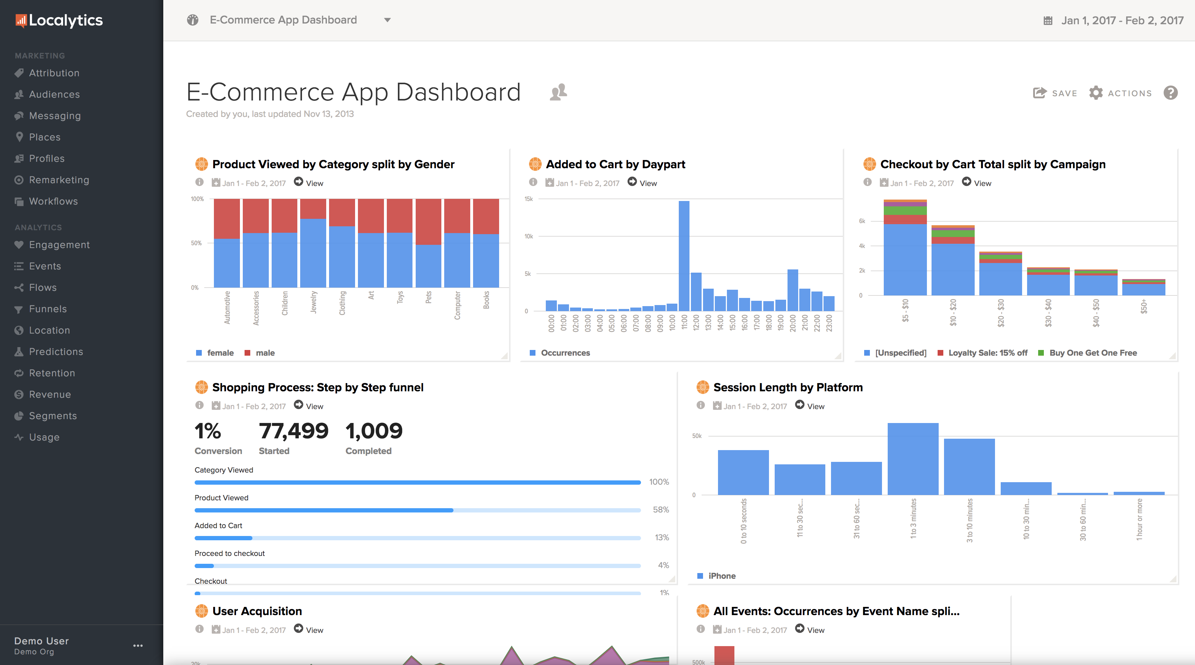Click the Actions gear icon
This screenshot has height=665, width=1195.
point(1096,93)
